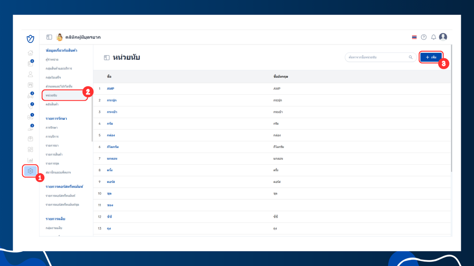The width and height of the screenshot is (474, 266).
Task: Click the รายการรักษา section heading
Action: 56,119
